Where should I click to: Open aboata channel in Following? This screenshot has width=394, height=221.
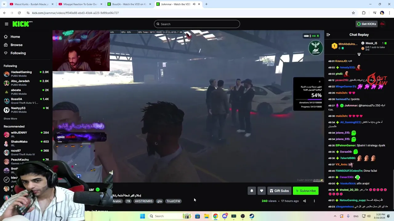[26, 92]
